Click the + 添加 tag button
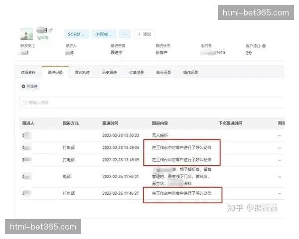 [145, 34]
